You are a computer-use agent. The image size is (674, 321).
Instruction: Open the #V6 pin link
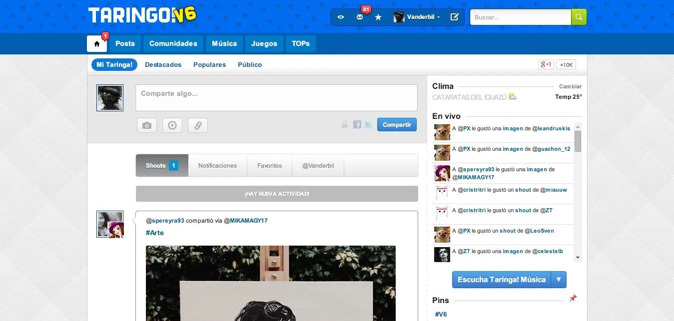click(441, 314)
